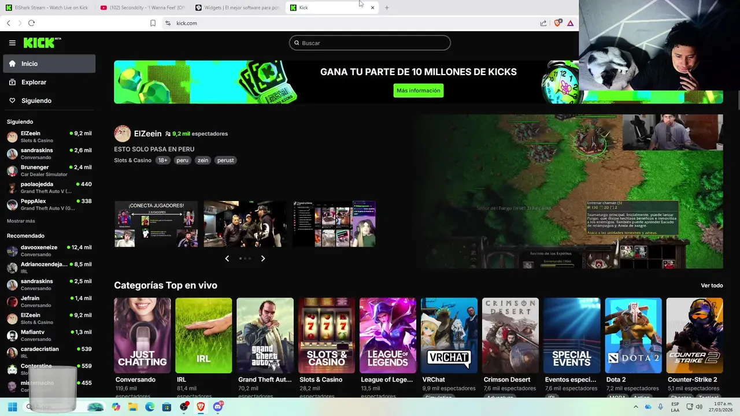Click the peru tag
740x416 pixels.
click(x=183, y=160)
